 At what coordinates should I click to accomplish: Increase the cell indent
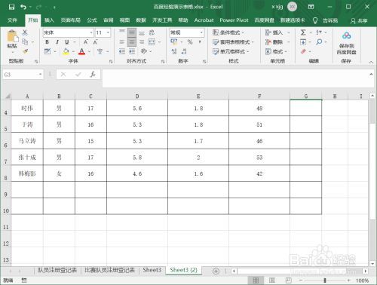132,51
